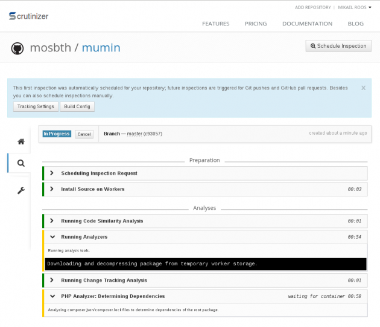Open the Mikael Roos user dropdown
Image resolution: width=380 pixels, height=327 pixels.
pos(355,7)
